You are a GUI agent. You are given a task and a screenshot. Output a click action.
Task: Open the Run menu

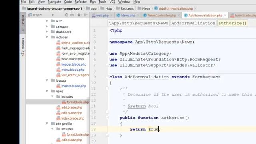click(x=93, y=2)
